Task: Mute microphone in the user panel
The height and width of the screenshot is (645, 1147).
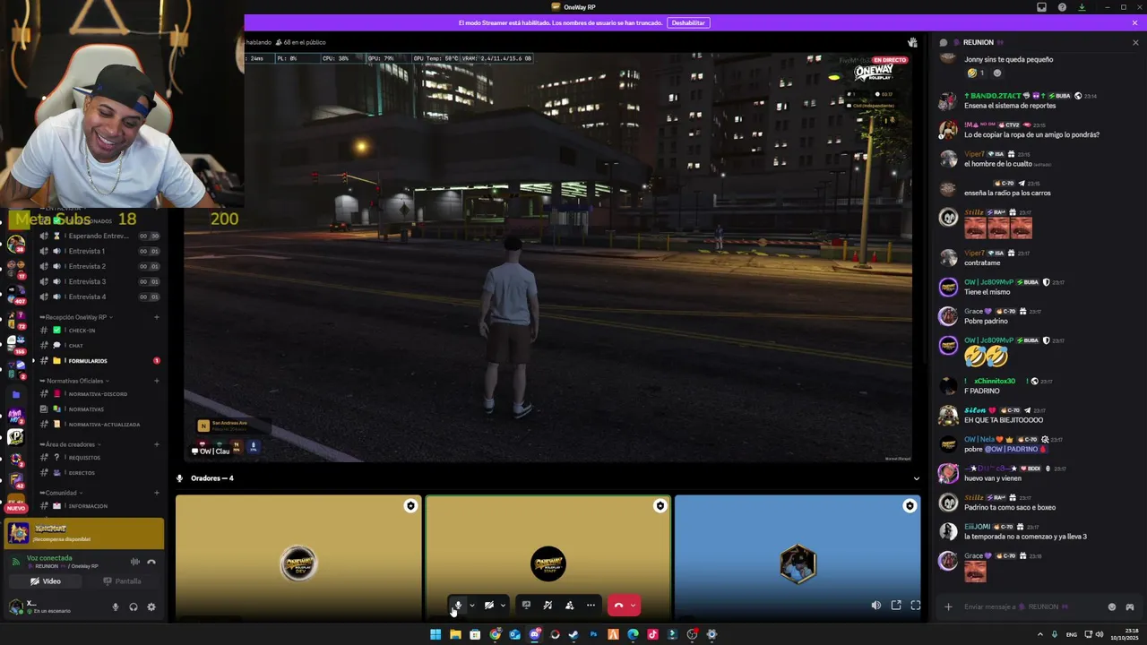Action: coord(115,606)
